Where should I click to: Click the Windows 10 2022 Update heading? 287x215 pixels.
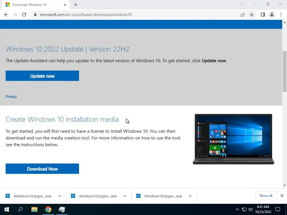pos(67,49)
